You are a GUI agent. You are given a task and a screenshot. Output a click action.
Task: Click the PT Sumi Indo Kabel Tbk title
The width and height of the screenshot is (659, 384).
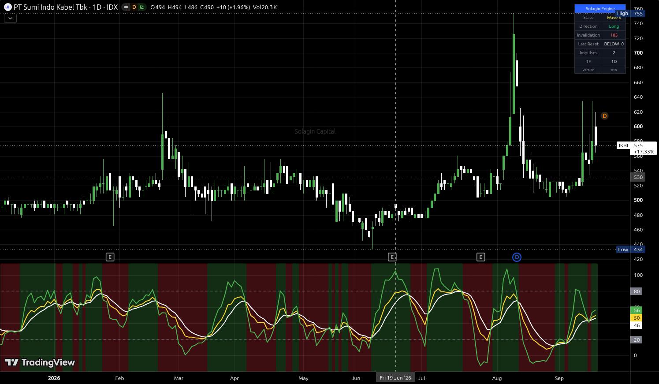click(51, 7)
